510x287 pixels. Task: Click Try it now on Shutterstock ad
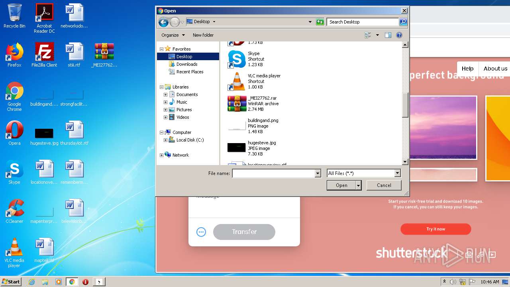tap(436, 229)
